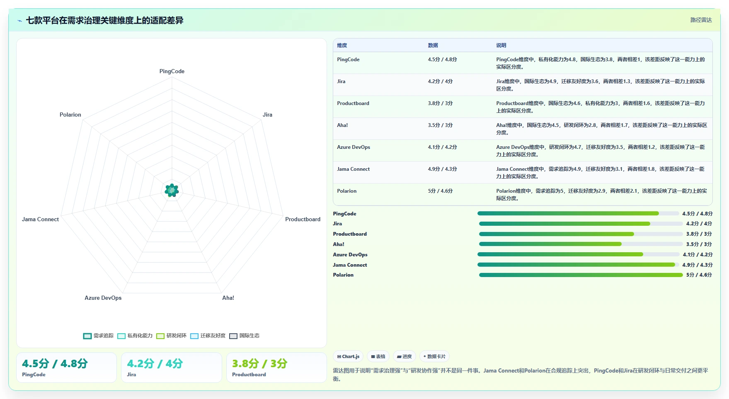The width and height of the screenshot is (729, 399).
Task: Click the small icon before the dashboard title
Action: pyautogui.click(x=19, y=21)
